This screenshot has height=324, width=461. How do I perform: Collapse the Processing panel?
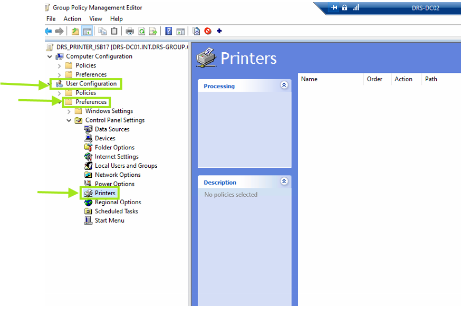284,85
